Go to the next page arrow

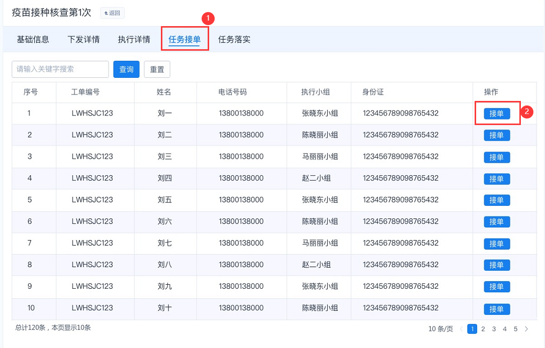pos(526,329)
